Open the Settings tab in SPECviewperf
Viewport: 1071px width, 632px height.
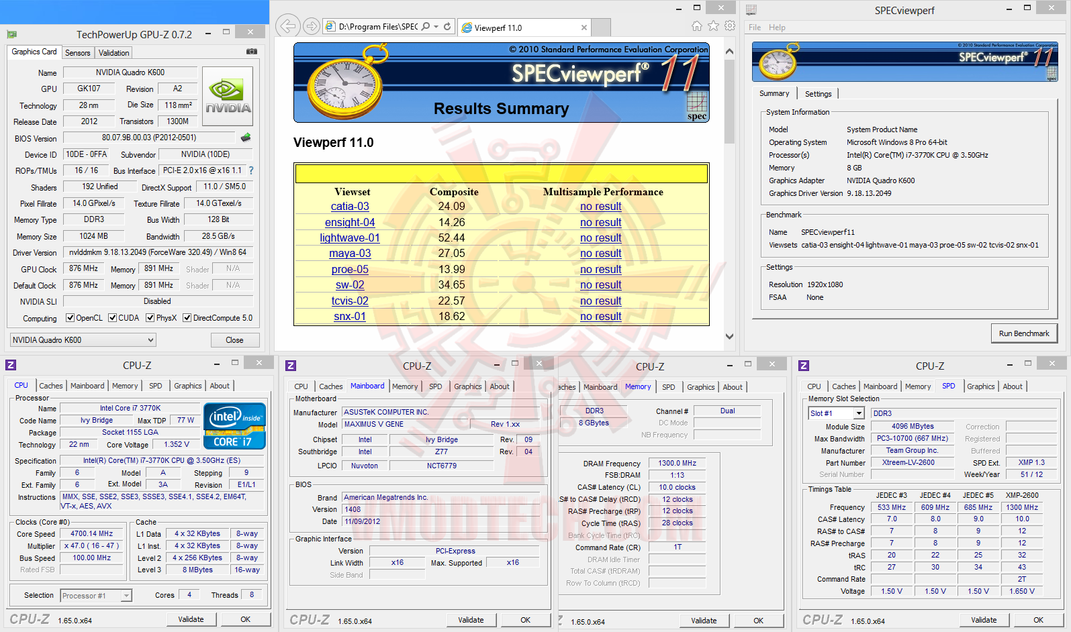pos(818,94)
